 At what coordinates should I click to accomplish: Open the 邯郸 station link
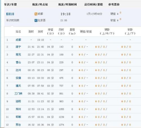click(18, 117)
